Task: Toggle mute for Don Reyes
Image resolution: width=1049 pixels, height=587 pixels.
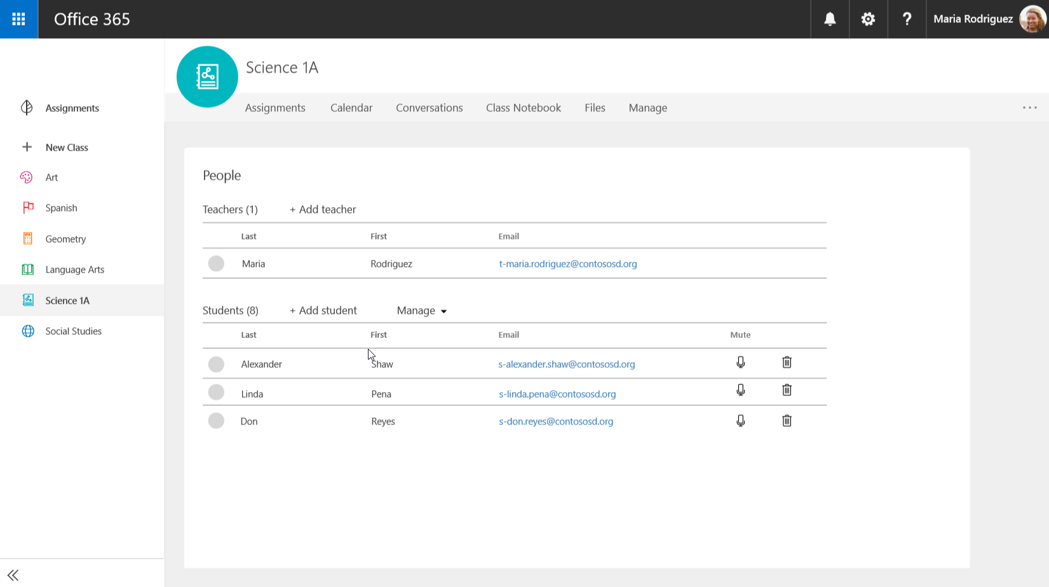Action: pos(740,421)
